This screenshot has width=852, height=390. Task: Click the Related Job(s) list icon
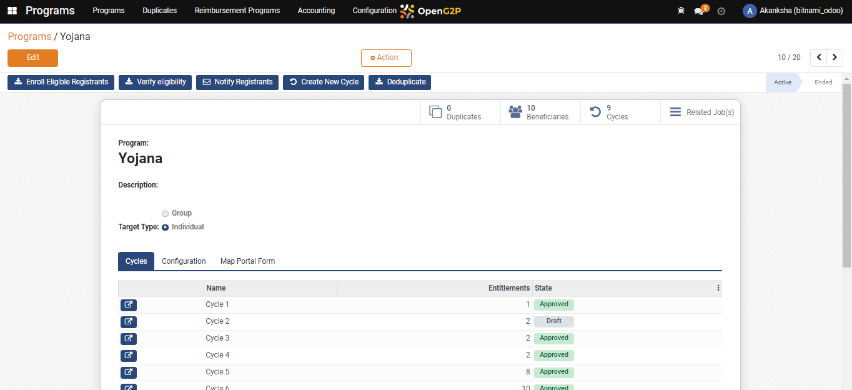(x=675, y=112)
